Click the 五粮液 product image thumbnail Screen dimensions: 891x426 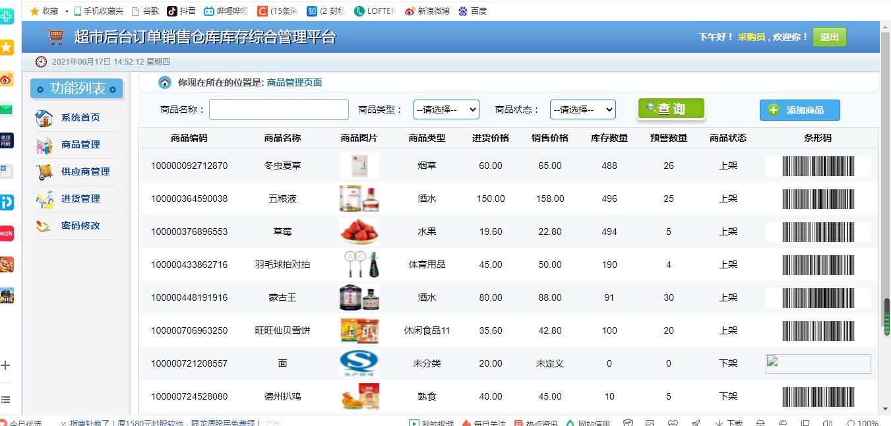[x=359, y=198]
